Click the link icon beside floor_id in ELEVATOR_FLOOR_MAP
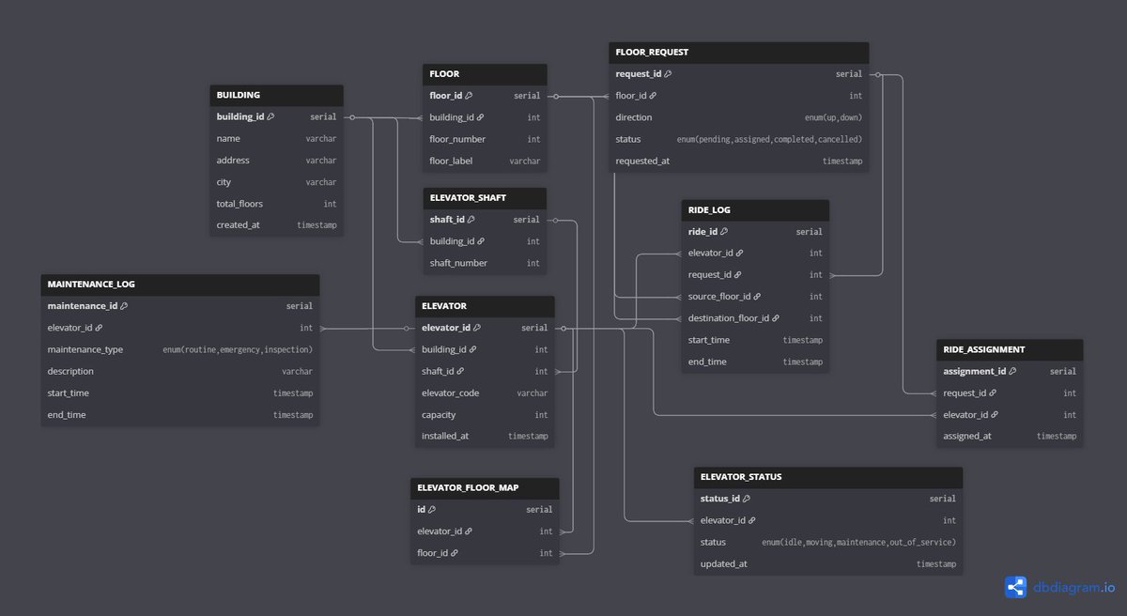Screen dimensions: 1127x616 (455, 553)
